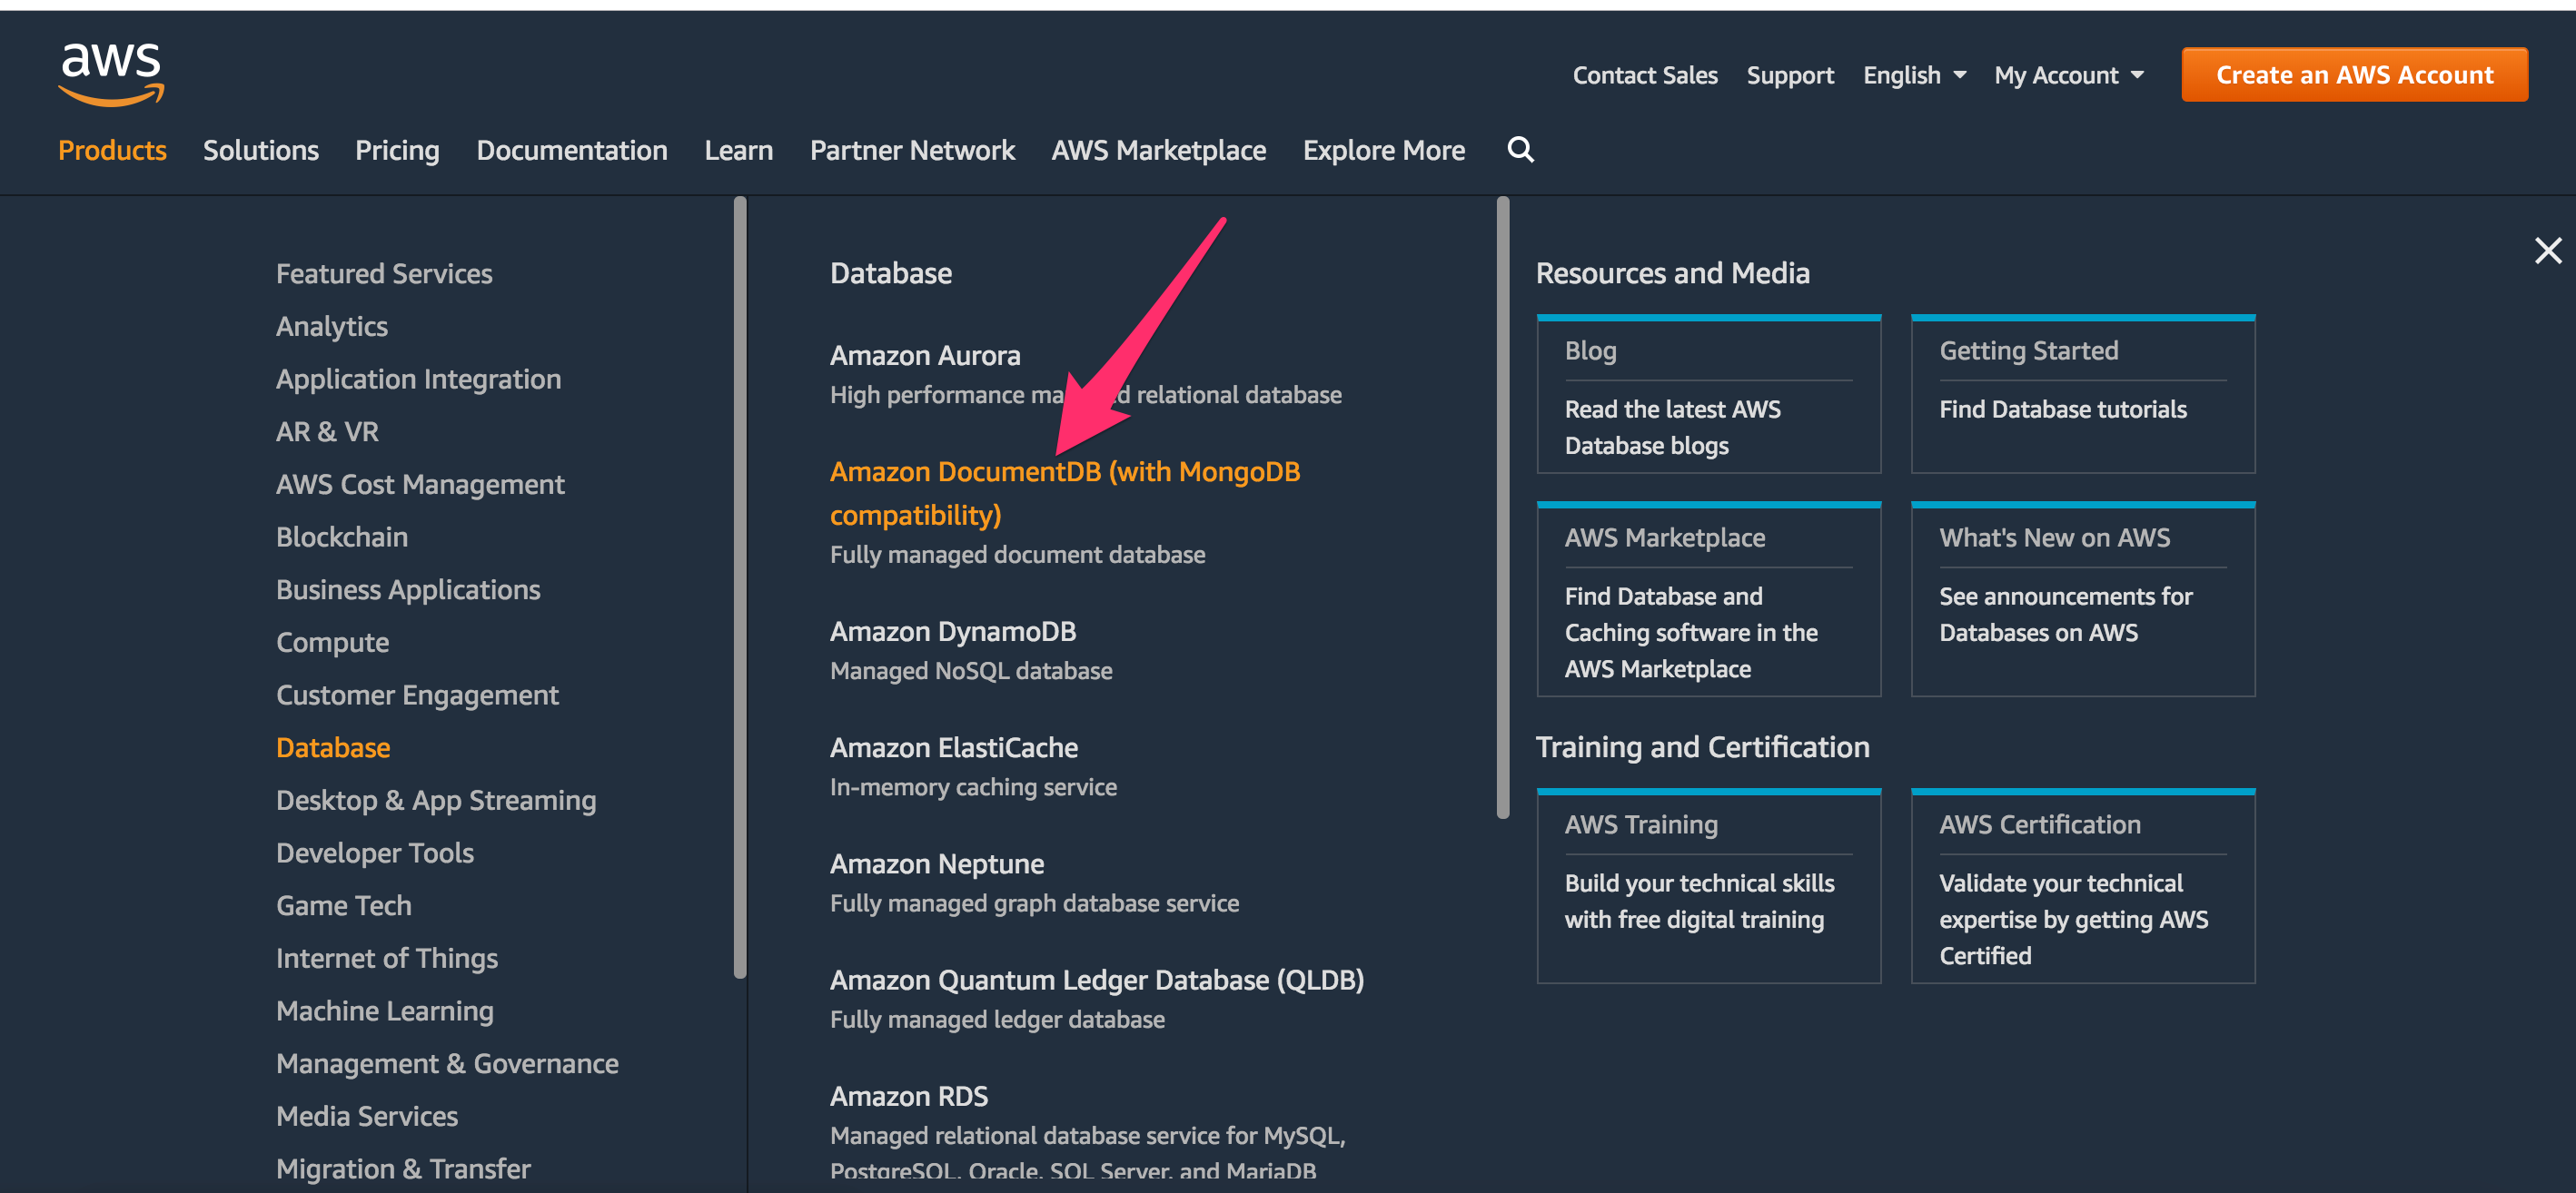Select the Analytics category
Image resolution: width=2576 pixels, height=1193 pixels.
pos(331,327)
